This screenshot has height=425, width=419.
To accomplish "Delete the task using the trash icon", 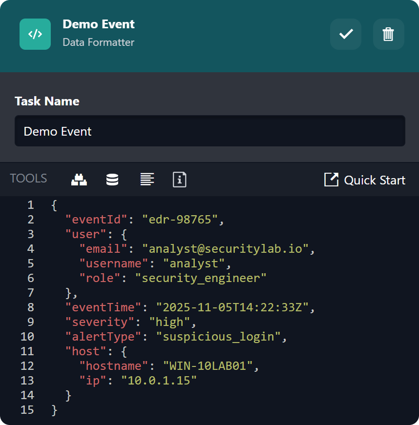I will coord(388,34).
